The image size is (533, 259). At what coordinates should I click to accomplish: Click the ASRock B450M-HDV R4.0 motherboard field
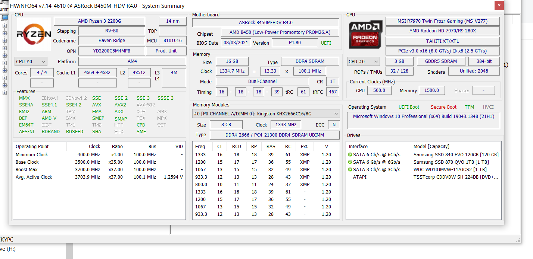(x=266, y=23)
